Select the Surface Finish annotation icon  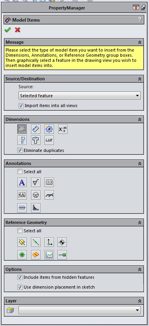coord(36,182)
